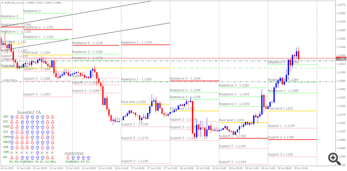Click the 1.13775 price scale value
Screen dimensions: 347x171
341,5
